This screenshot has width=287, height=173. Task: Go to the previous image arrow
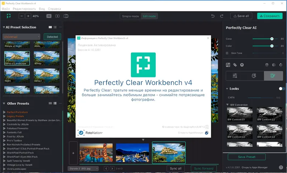coord(106,168)
